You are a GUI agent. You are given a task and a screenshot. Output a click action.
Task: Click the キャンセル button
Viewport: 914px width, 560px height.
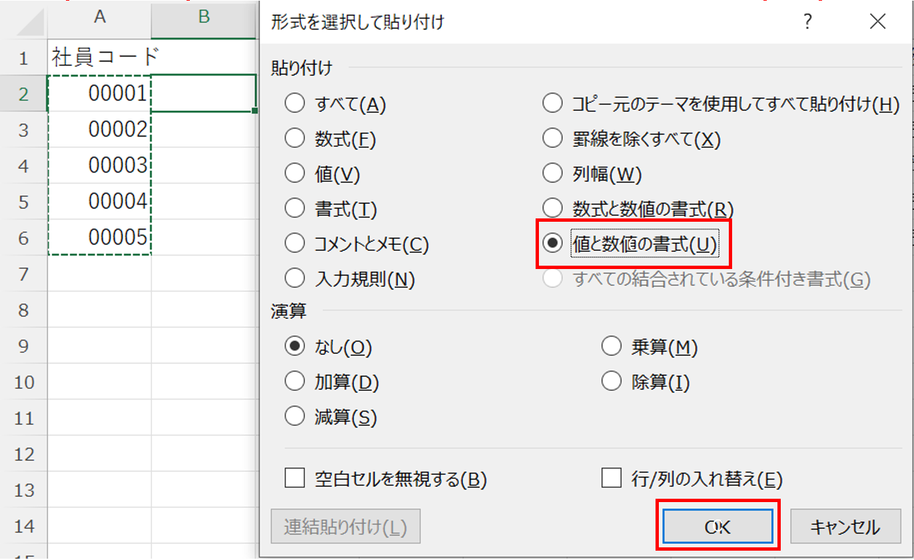pos(845,527)
